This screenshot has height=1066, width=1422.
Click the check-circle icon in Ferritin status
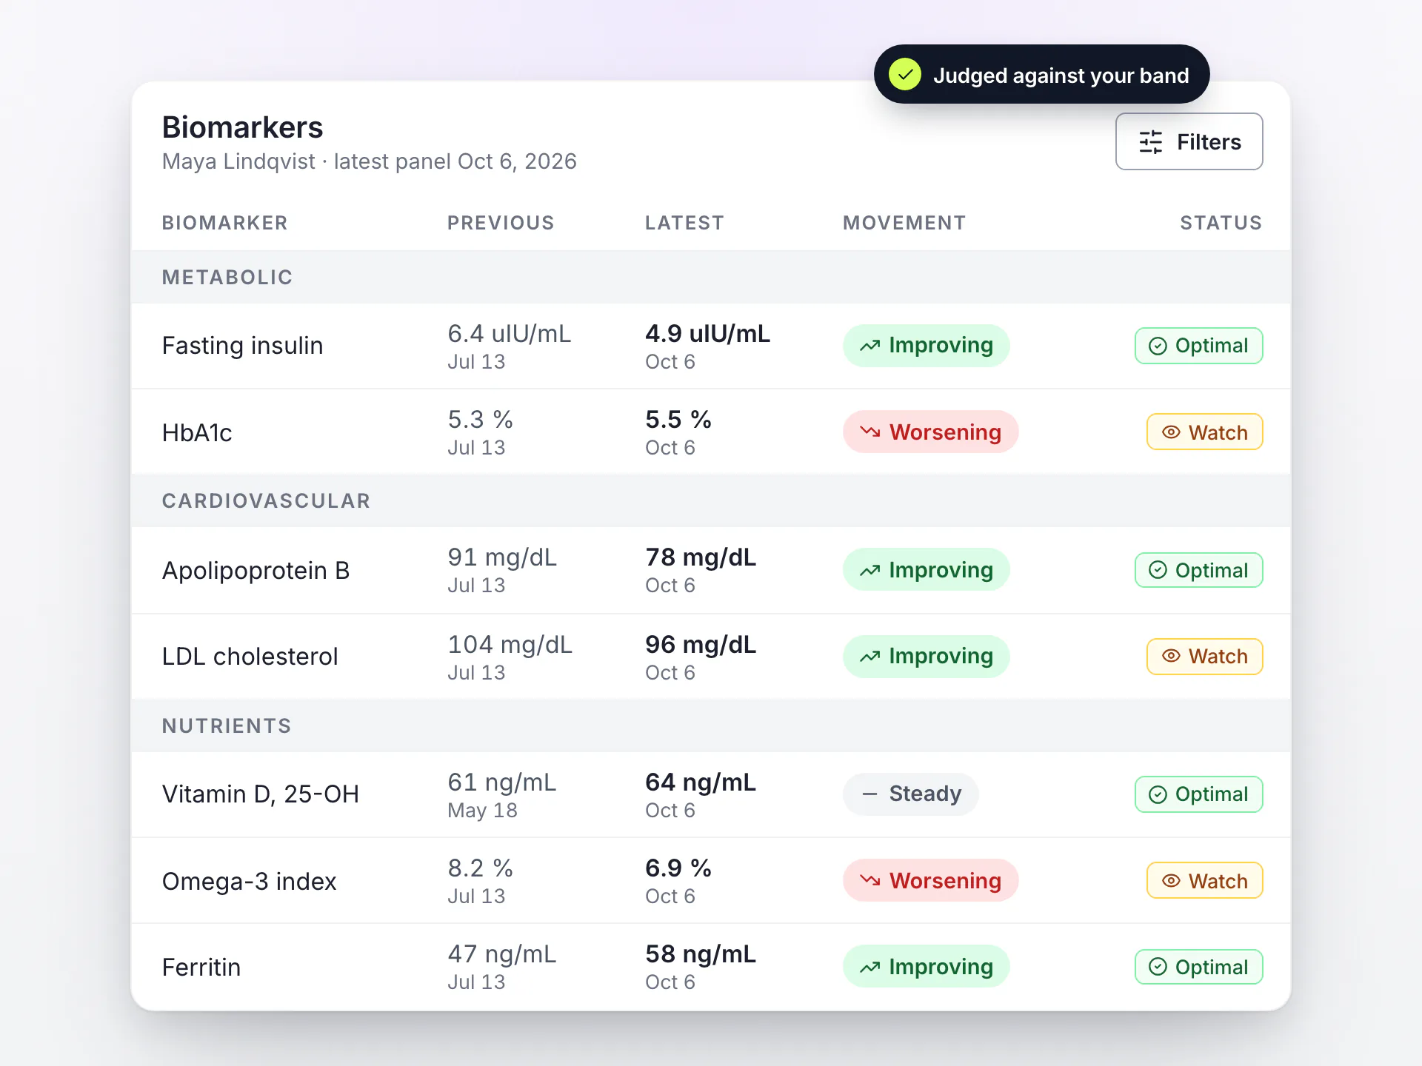coord(1158,967)
